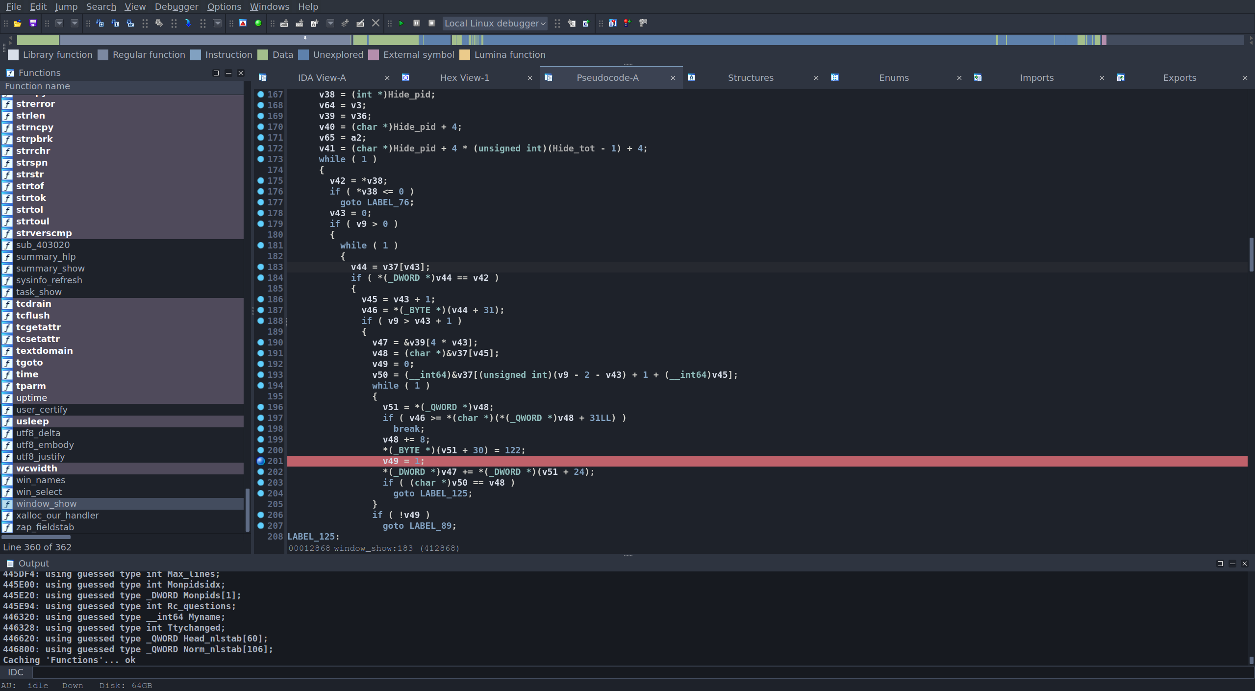
Task: Click the stop process square icon
Action: (431, 23)
